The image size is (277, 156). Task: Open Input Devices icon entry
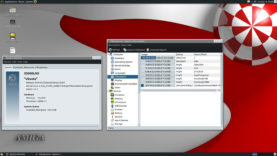(x=112, y=120)
